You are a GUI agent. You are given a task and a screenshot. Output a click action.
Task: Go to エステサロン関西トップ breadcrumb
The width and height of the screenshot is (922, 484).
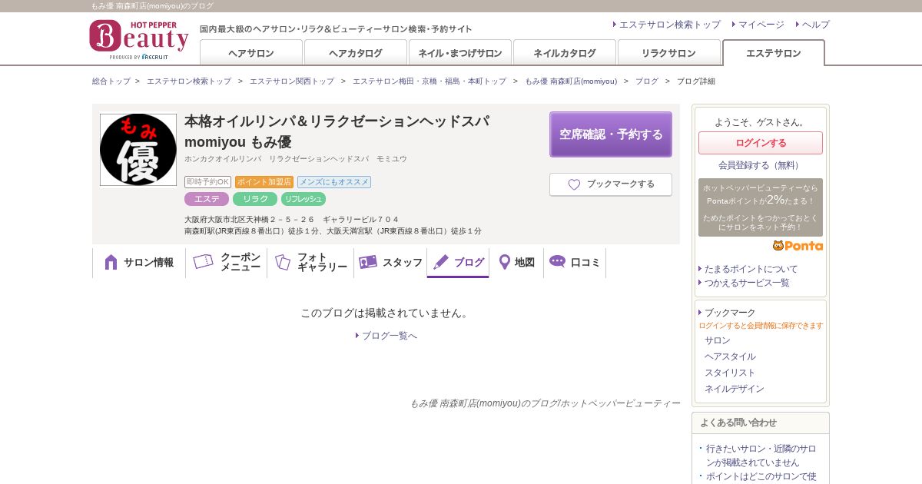coord(292,81)
